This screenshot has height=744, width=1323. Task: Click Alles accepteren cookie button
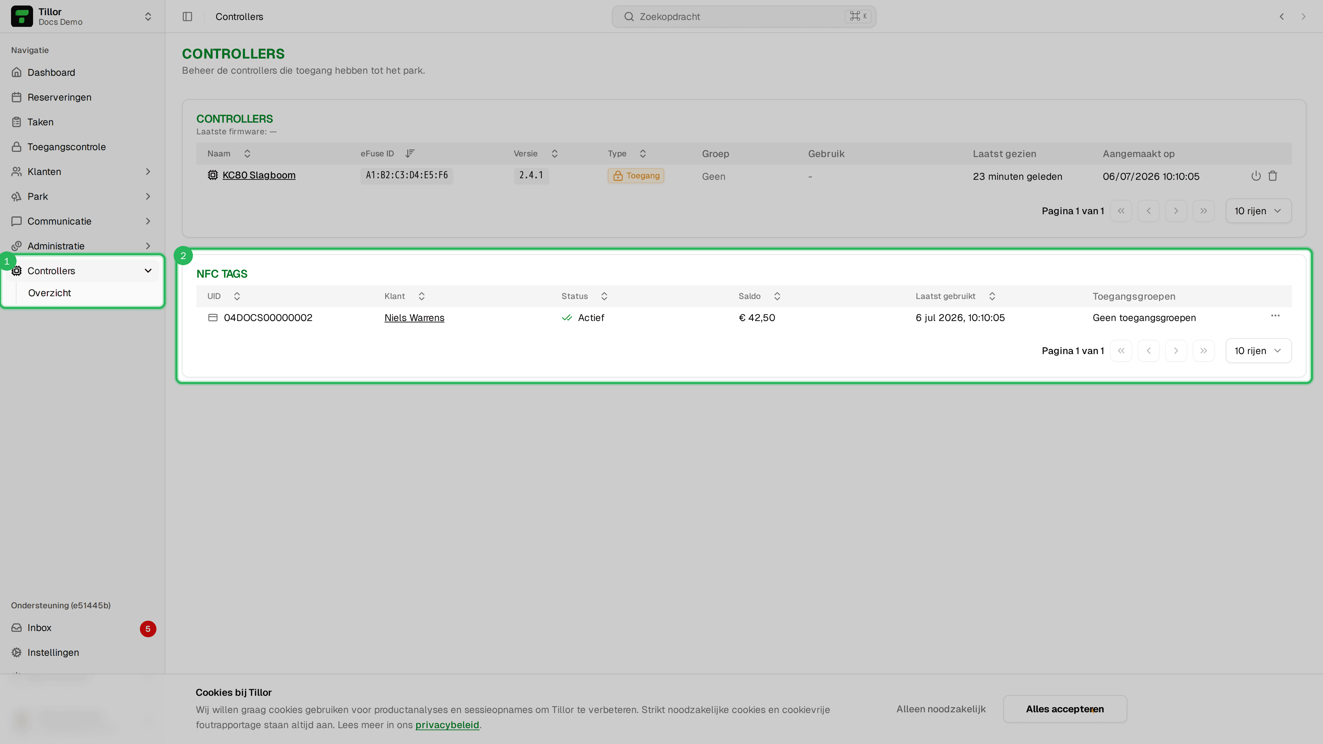1065,709
